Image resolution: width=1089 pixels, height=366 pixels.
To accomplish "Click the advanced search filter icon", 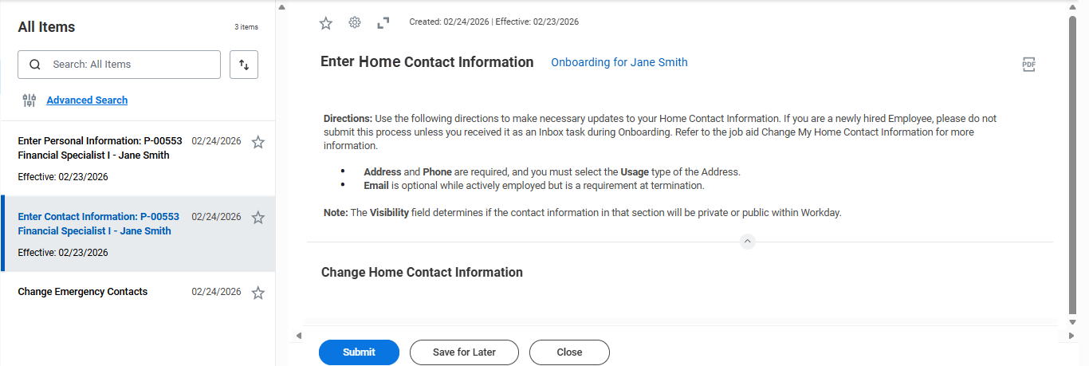I will click(29, 100).
